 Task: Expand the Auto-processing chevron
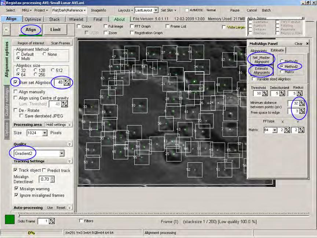click(x=70, y=208)
